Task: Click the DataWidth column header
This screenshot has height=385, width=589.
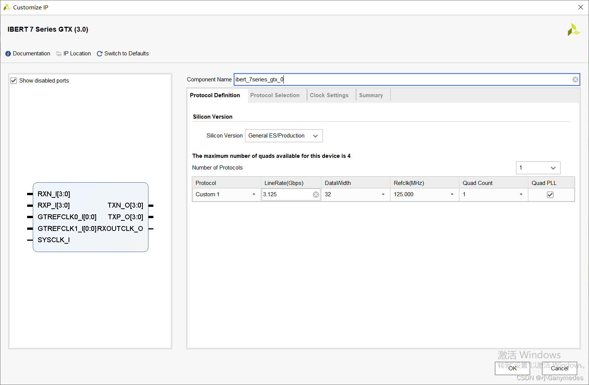Action: (x=355, y=183)
